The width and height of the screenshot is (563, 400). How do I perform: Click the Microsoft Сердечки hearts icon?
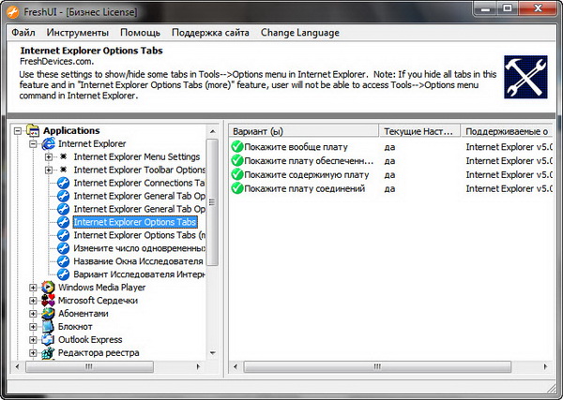click(x=49, y=301)
